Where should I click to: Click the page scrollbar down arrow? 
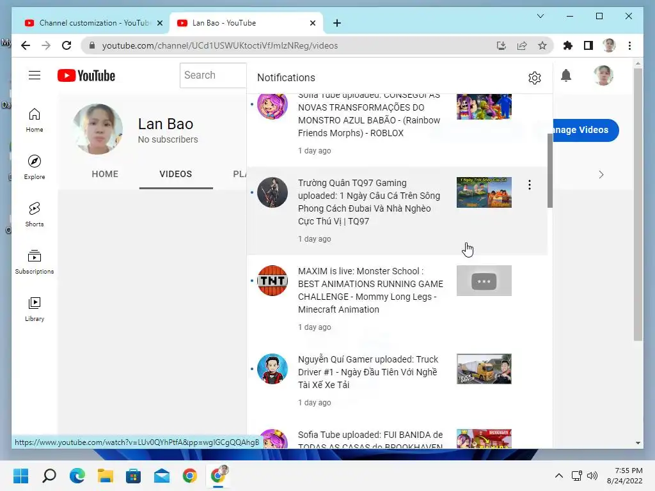click(x=638, y=442)
